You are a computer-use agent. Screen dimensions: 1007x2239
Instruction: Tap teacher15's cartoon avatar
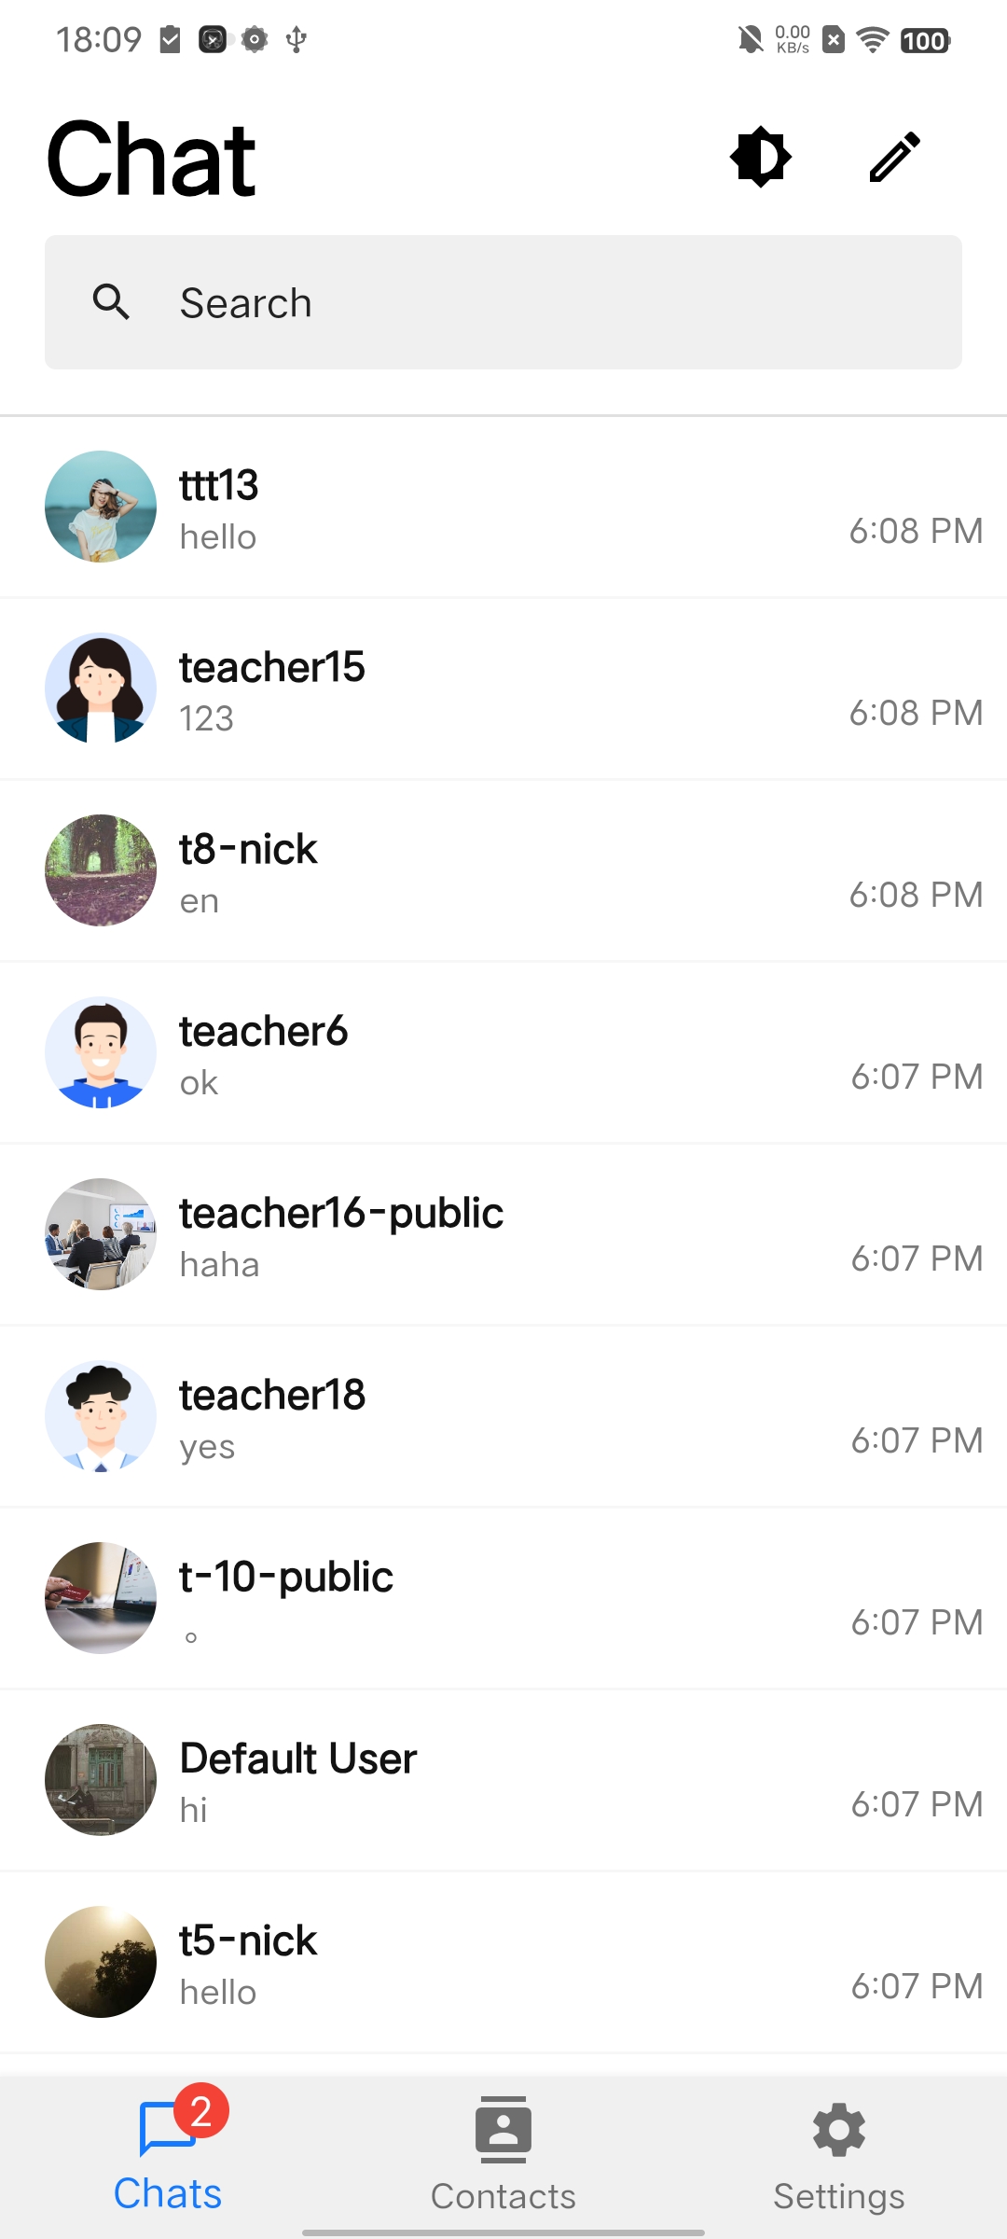tap(101, 688)
